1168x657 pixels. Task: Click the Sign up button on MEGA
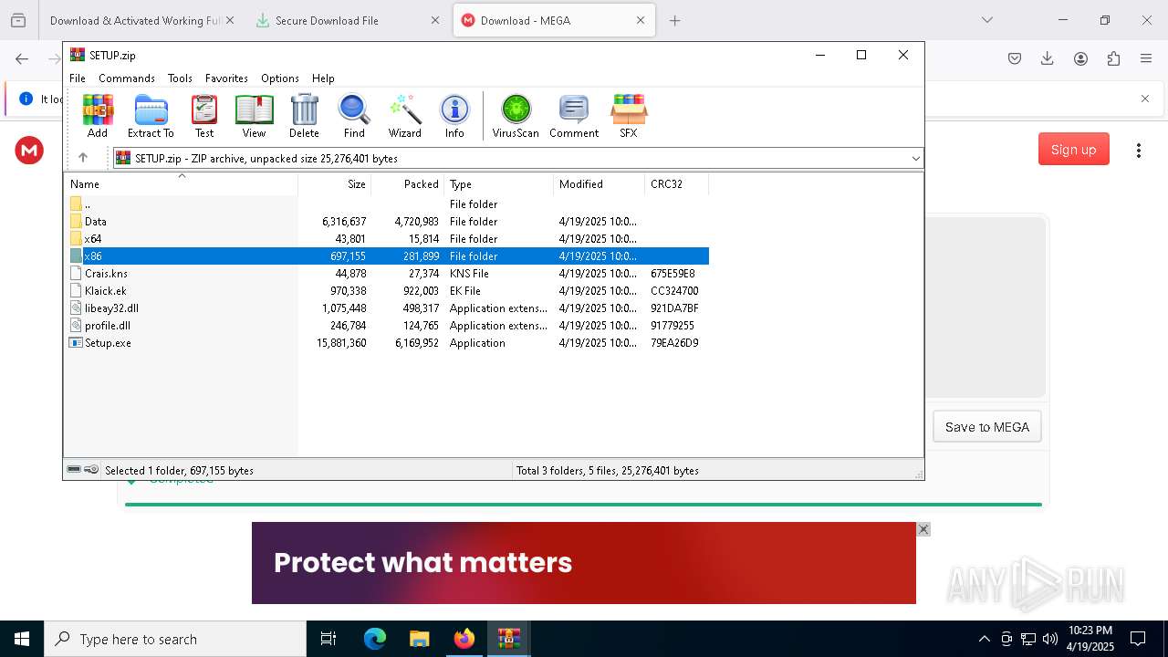tap(1074, 150)
